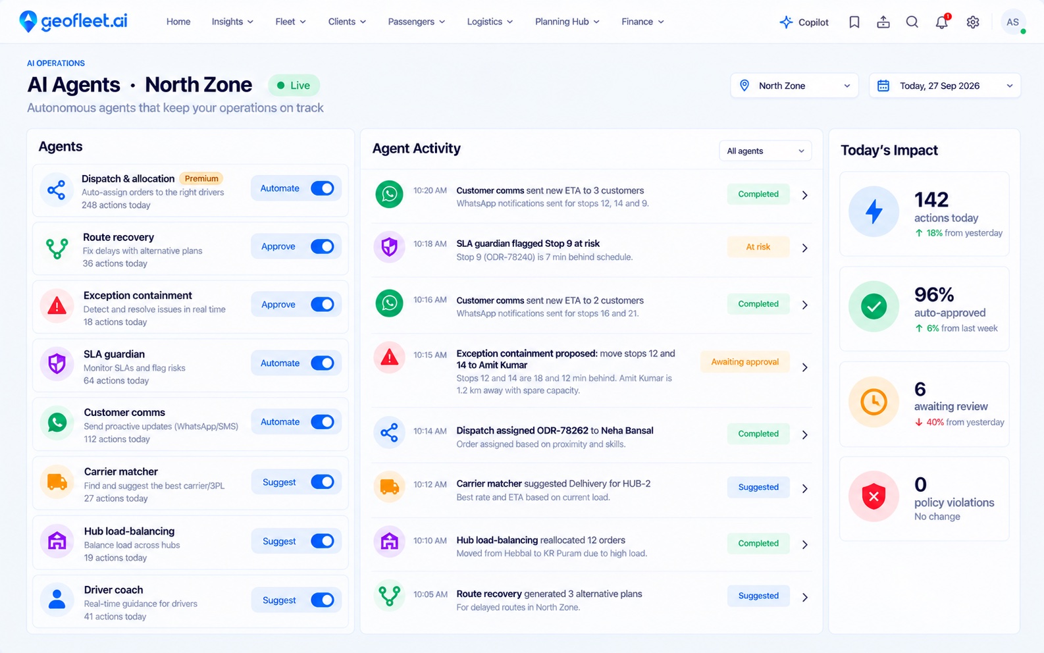1044x653 pixels.
Task: Open the All agents filter dropdown
Action: coord(766,151)
